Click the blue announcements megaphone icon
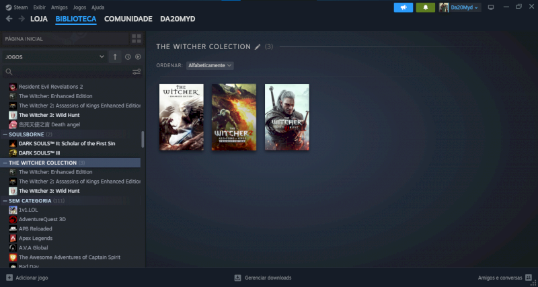Image resolution: width=538 pixels, height=287 pixels. point(403,7)
